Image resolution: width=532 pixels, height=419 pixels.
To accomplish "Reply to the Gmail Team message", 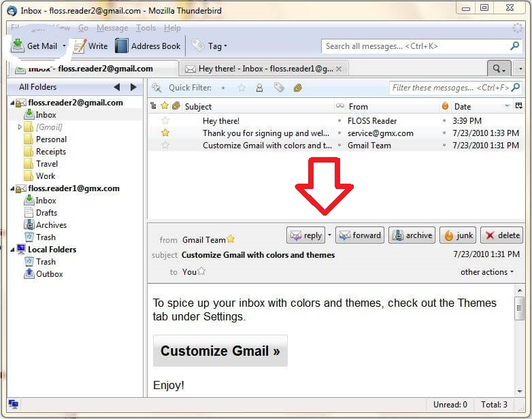I will pos(305,235).
